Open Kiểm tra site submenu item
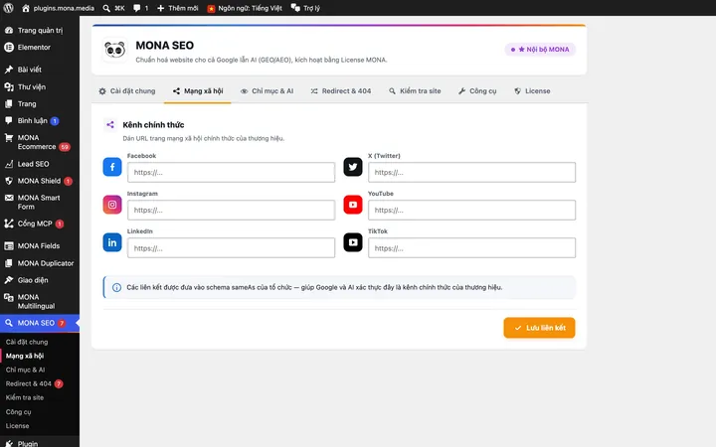This screenshot has width=716, height=447. coord(25,397)
